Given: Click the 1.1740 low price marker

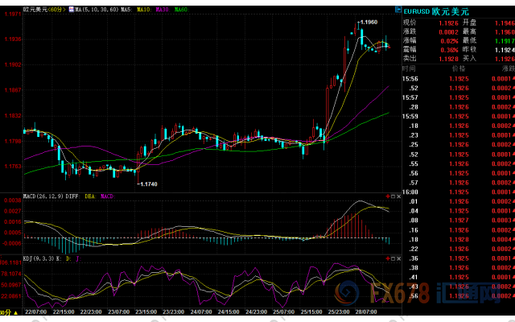Looking at the screenshot, I should [x=146, y=184].
